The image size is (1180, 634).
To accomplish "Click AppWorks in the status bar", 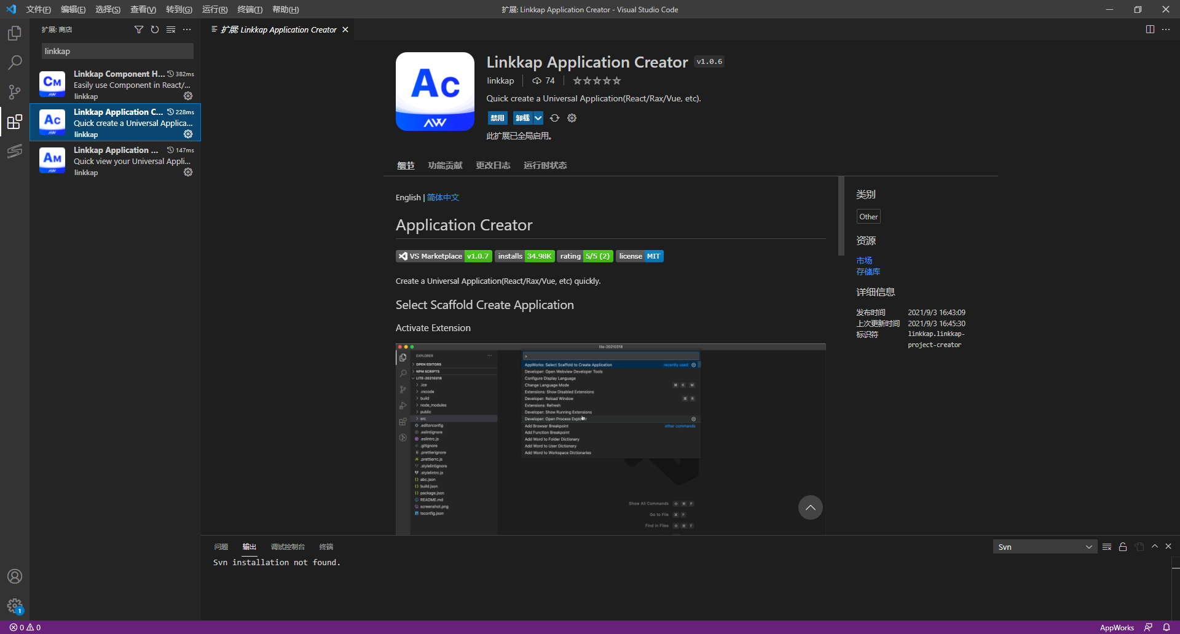I will pyautogui.click(x=1117, y=627).
